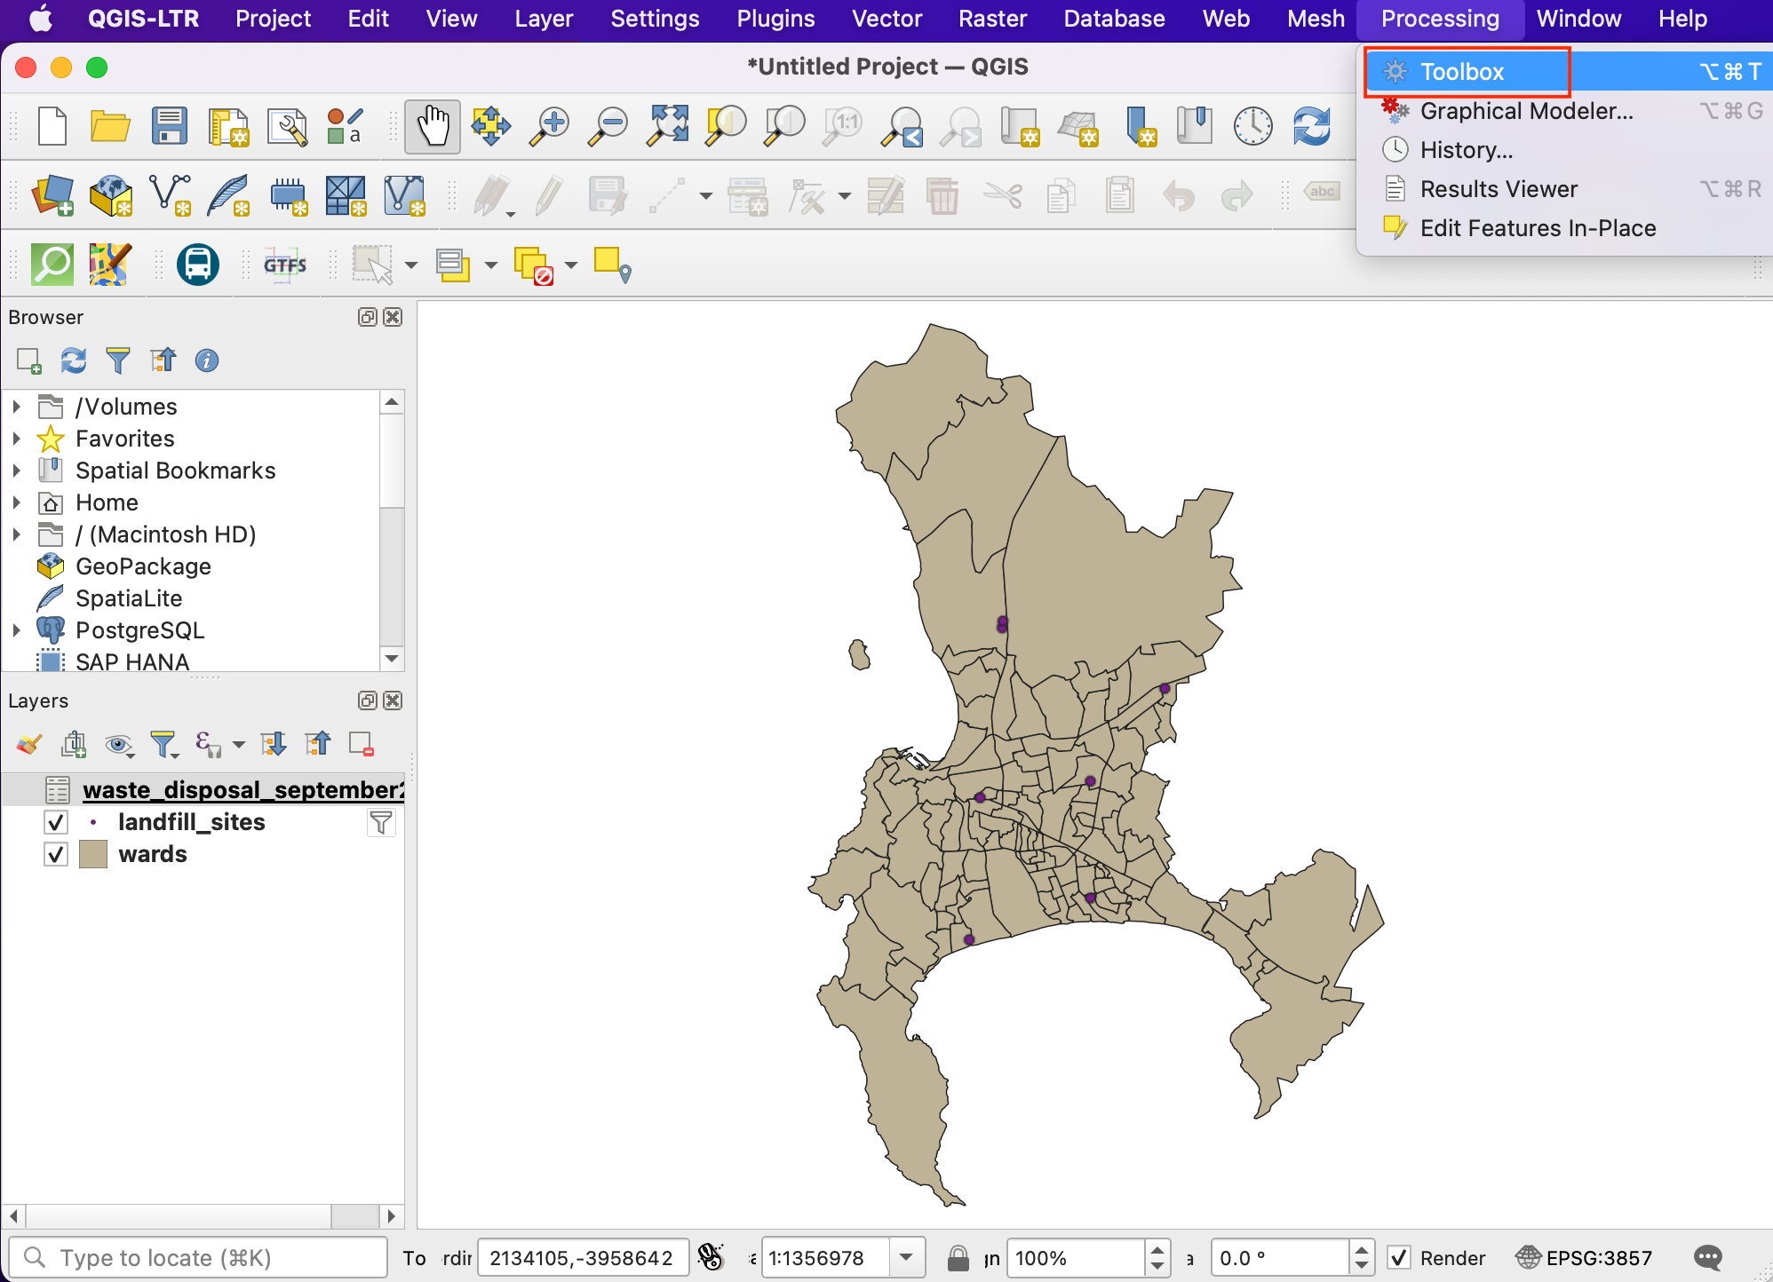Click the Zoom In magnifier tool
This screenshot has width=1773, height=1282.
click(x=550, y=126)
